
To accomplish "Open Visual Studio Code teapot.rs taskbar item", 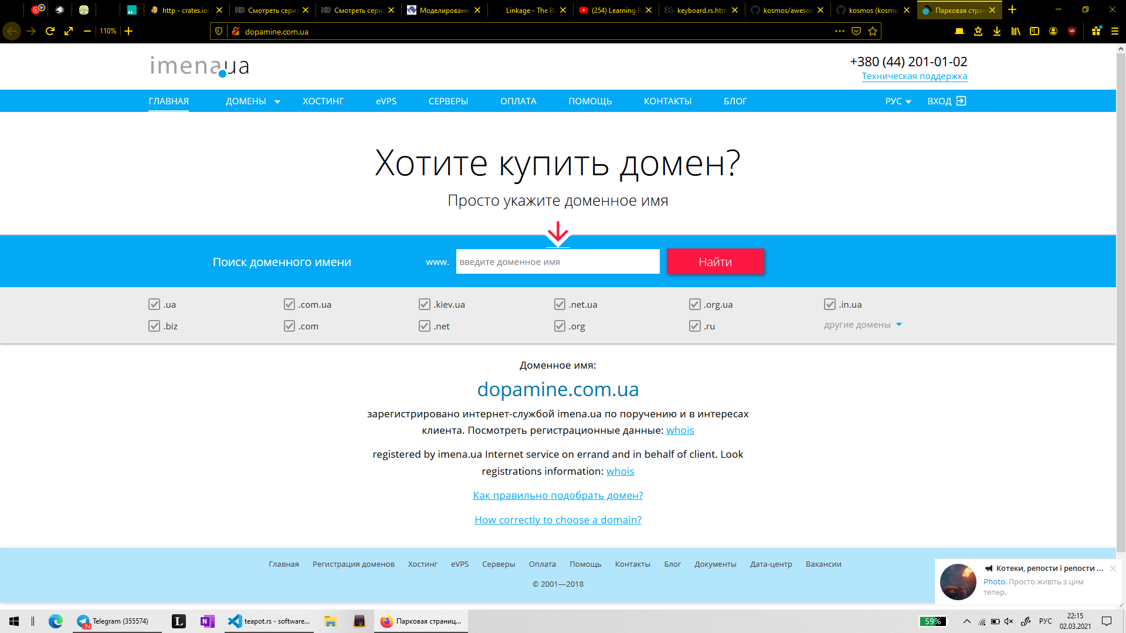I will pos(269,621).
